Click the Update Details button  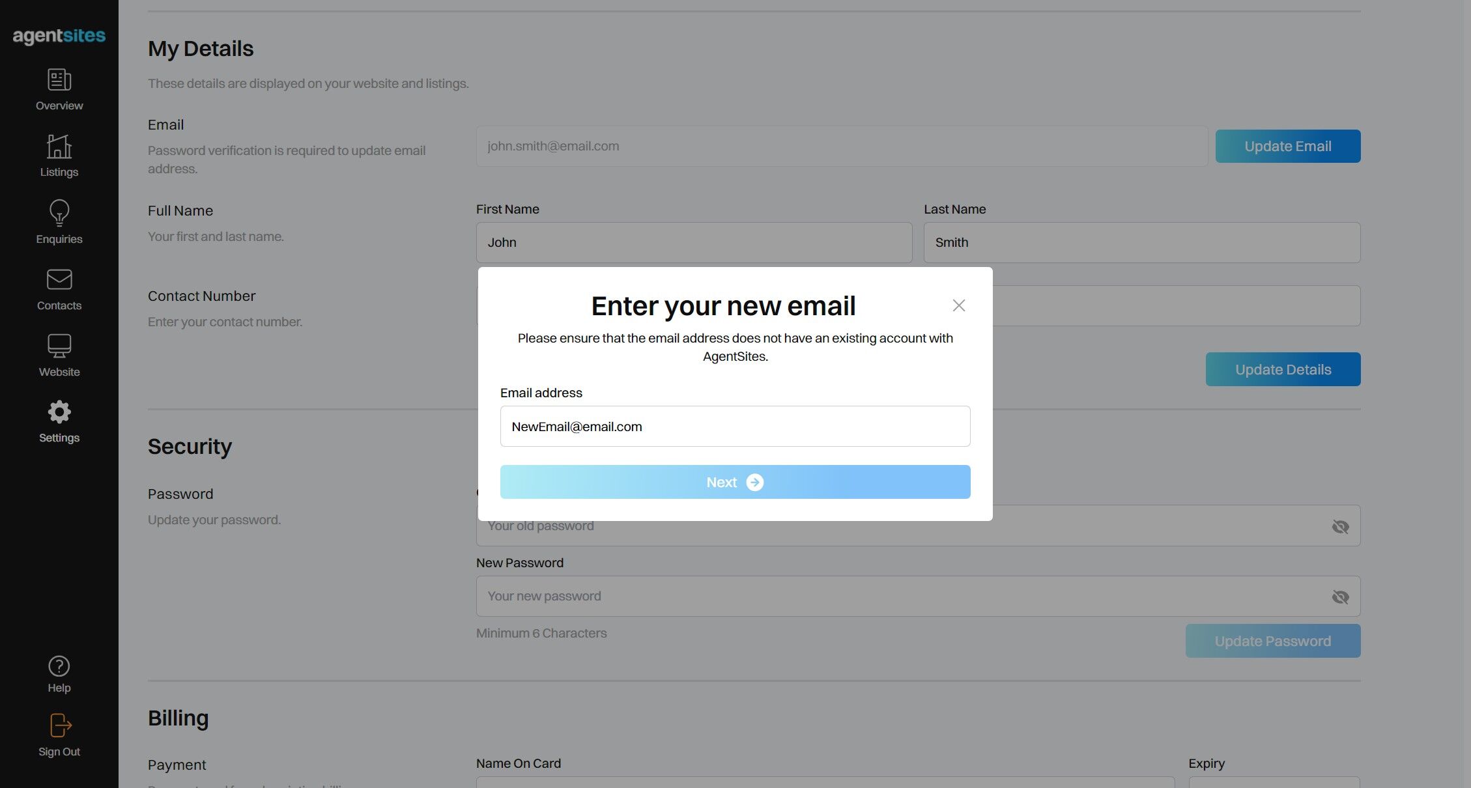tap(1283, 369)
